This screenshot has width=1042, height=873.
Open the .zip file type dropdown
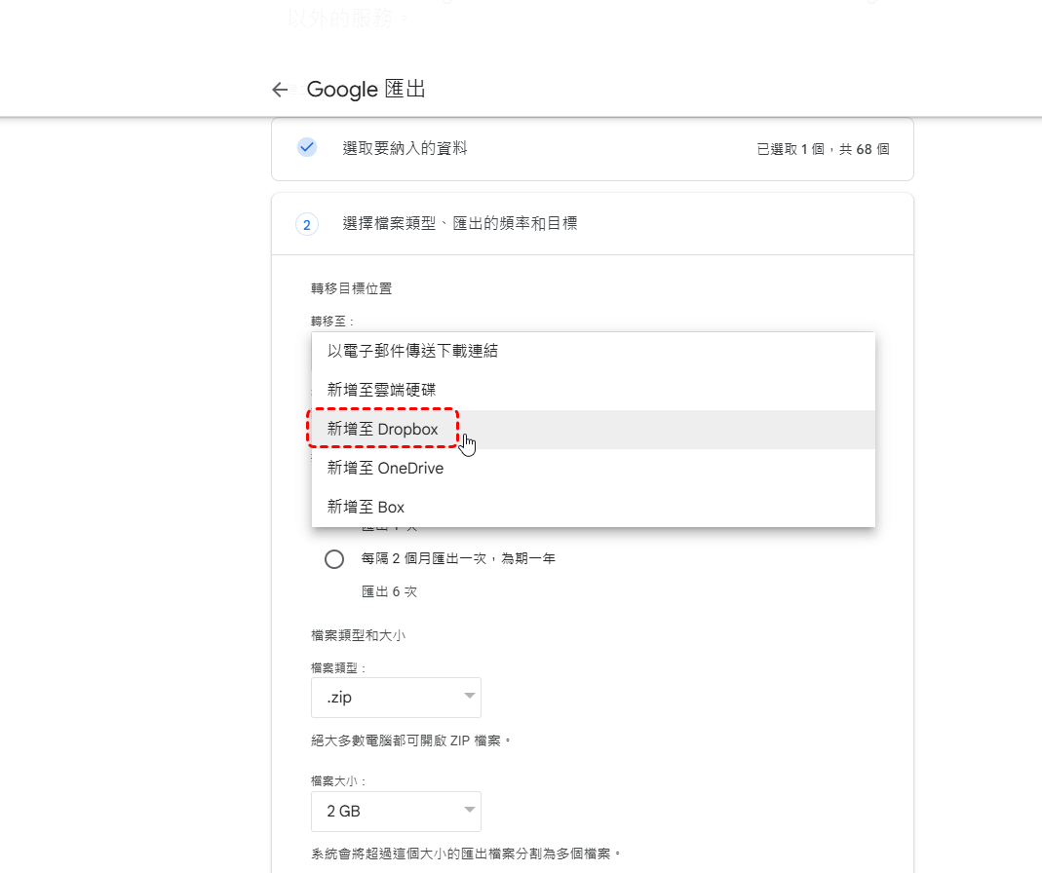pyautogui.click(x=396, y=697)
